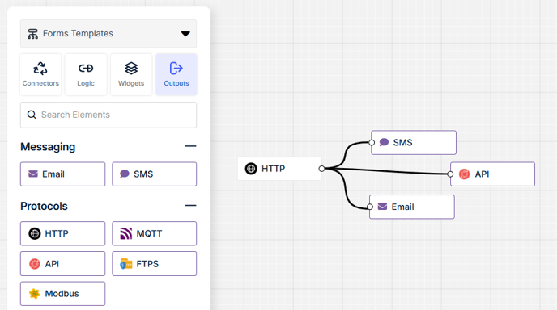Choose the HTTP protocol element in palette
The height and width of the screenshot is (310, 557).
[x=63, y=233]
